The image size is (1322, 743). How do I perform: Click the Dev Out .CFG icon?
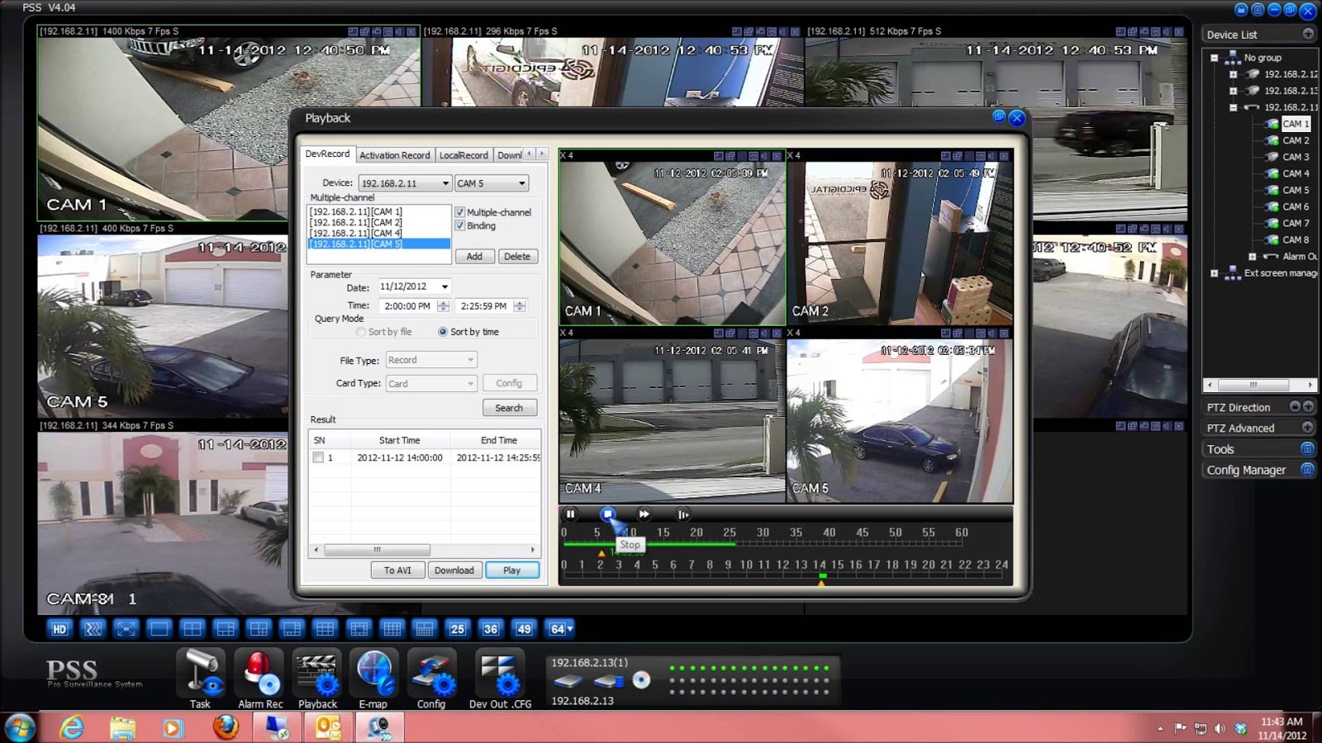pyautogui.click(x=499, y=674)
